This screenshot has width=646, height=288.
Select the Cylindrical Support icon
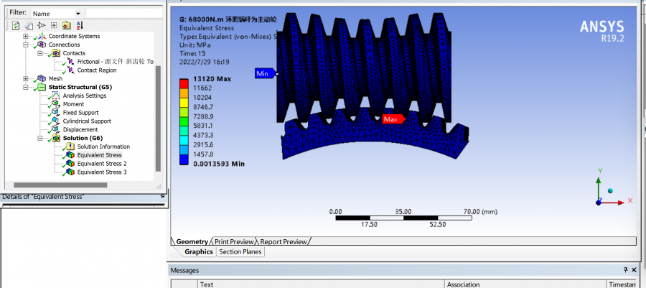[x=57, y=121]
